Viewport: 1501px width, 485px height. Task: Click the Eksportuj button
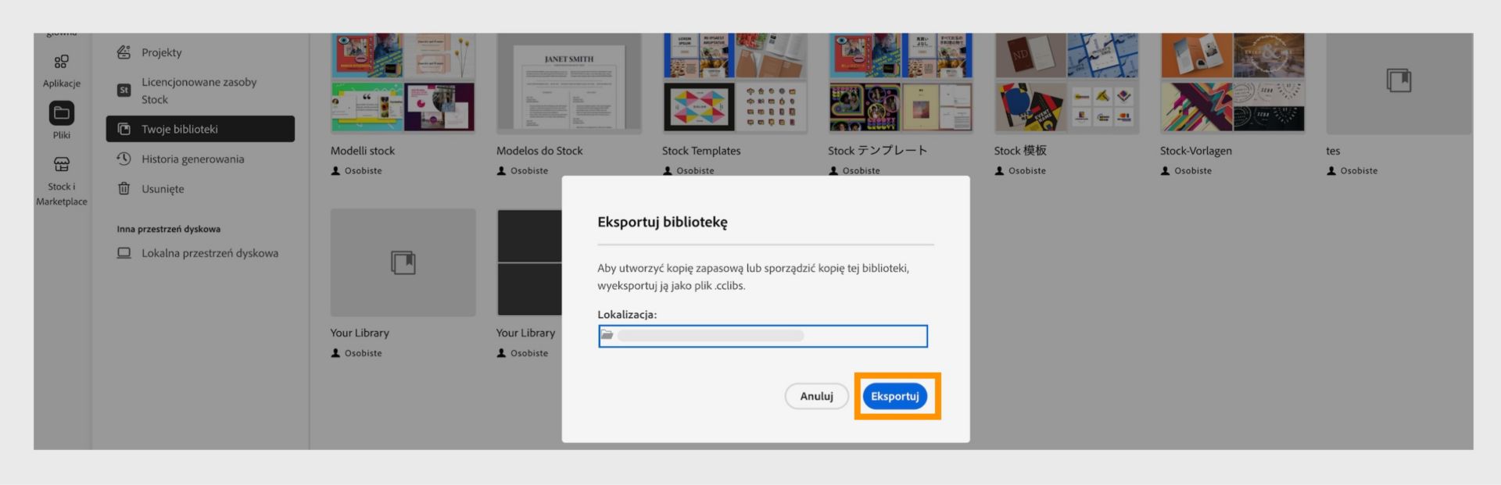(895, 396)
